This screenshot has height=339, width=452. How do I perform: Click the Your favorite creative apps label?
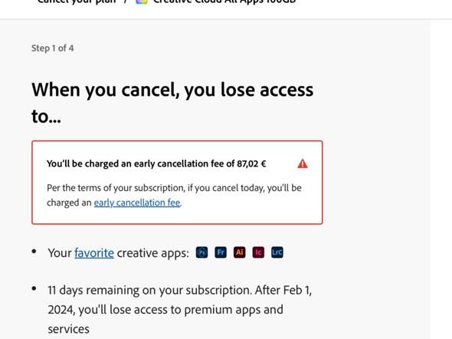118,253
